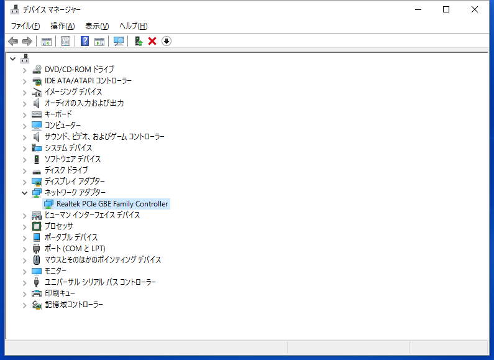
Task: Select the 印刷キュー label
Action: point(60,293)
